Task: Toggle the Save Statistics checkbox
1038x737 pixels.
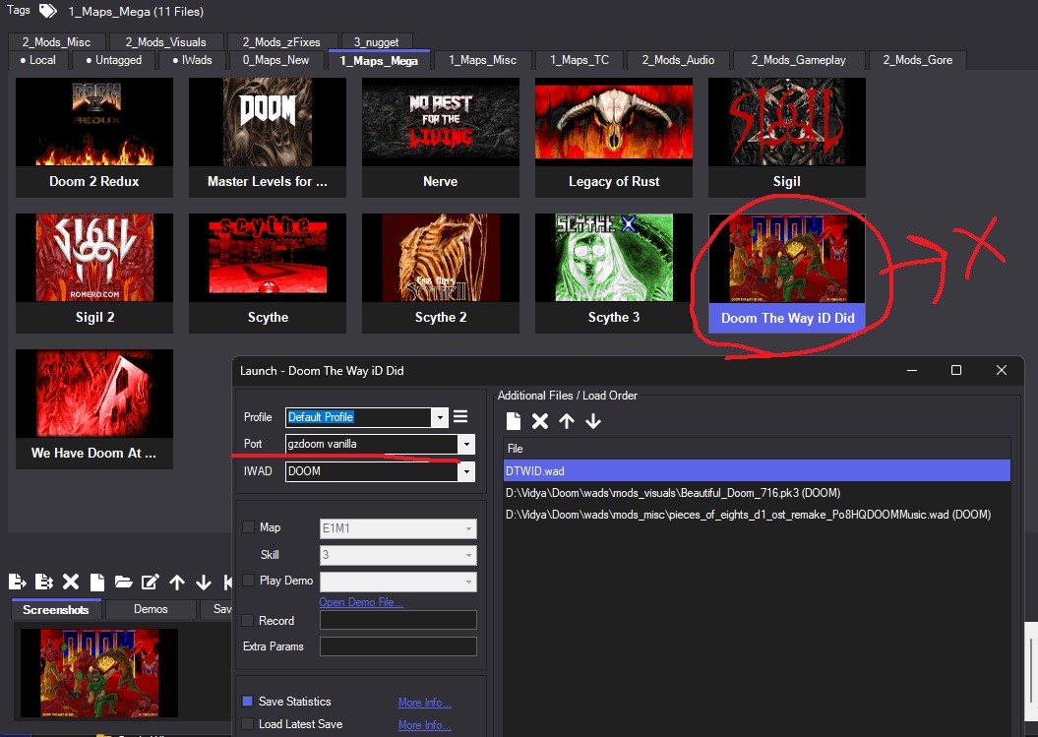Action: [x=249, y=702]
